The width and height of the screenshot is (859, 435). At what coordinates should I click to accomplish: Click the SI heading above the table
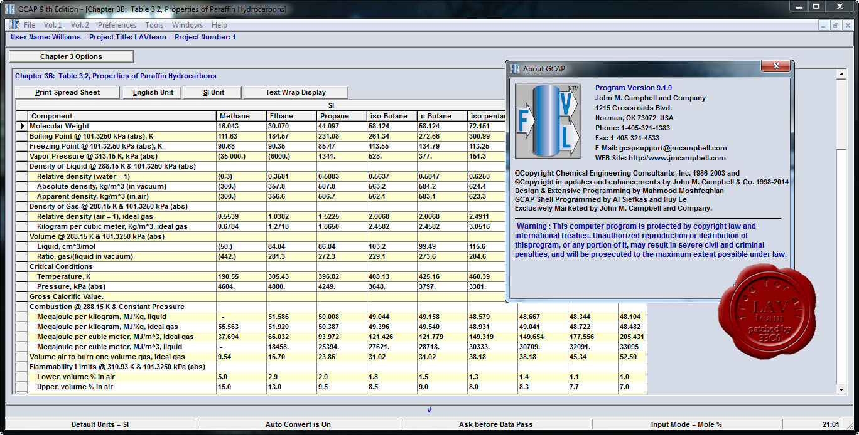(331, 106)
